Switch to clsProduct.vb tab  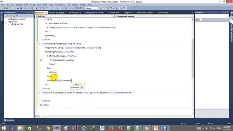163,13
